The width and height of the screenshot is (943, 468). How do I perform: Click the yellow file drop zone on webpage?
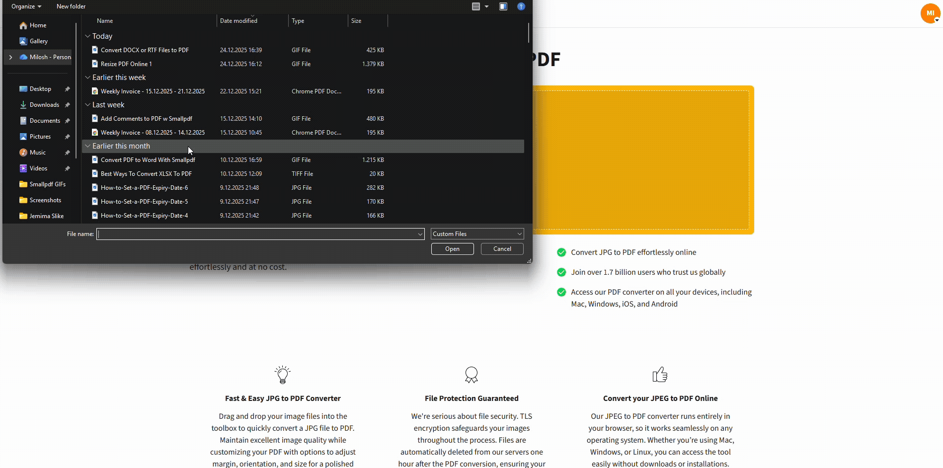pos(643,160)
